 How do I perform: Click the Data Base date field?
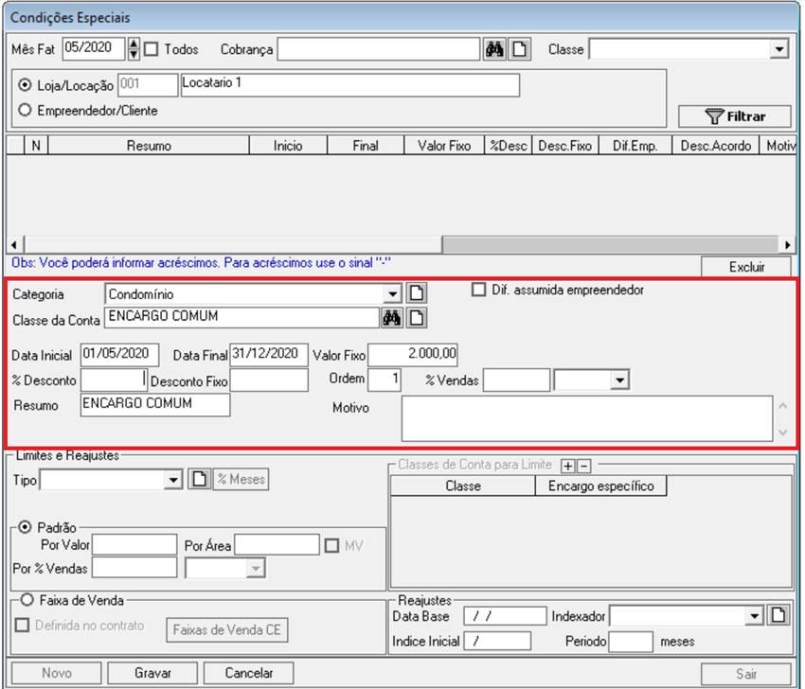tap(505, 615)
